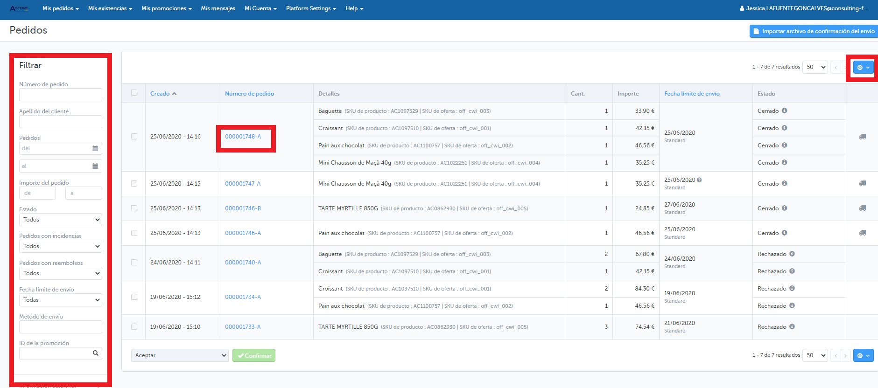Viewport: 878px width, 388px height.
Task: Click previous page arrow in bottom pagination
Action: 836,355
